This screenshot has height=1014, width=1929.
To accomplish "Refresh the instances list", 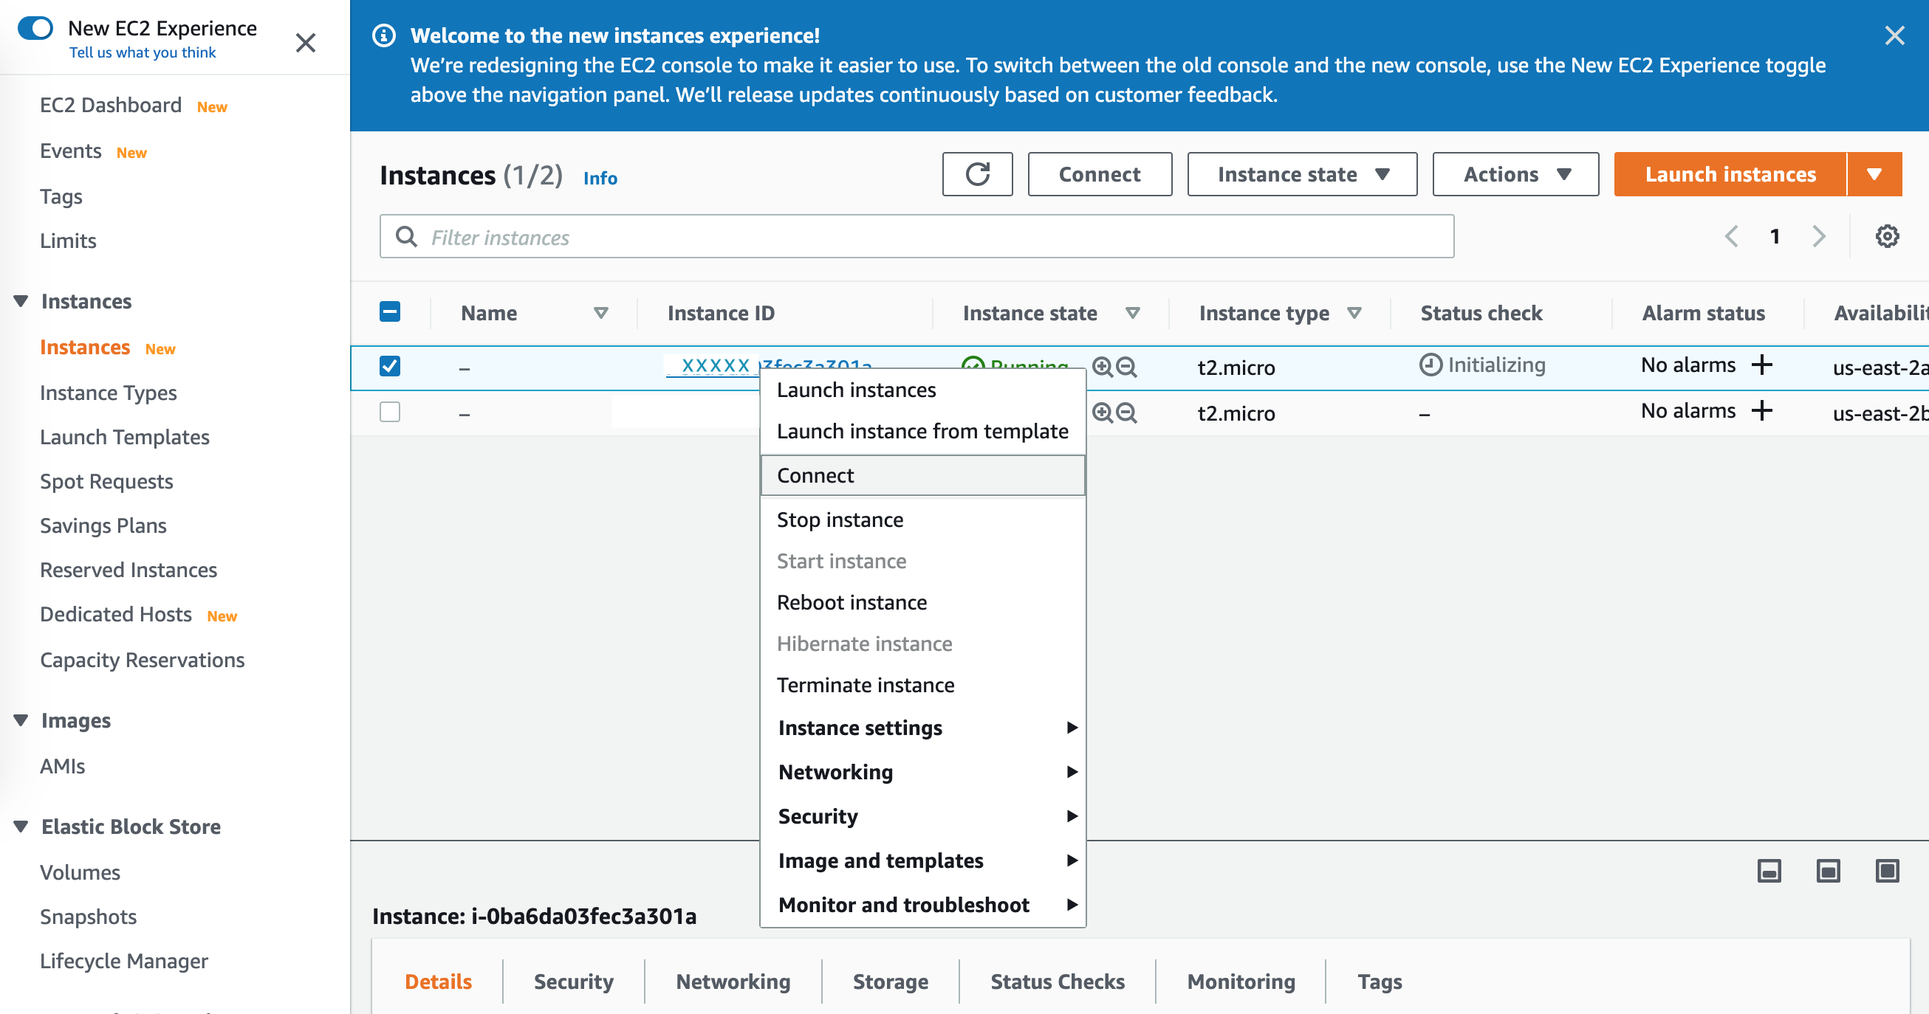I will [x=977, y=174].
